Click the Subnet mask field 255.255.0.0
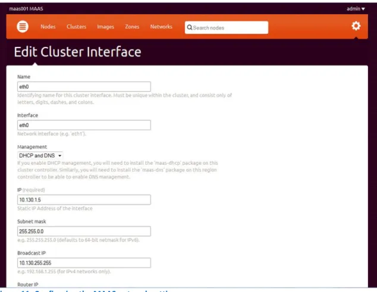377x292 pixels. [84, 231]
